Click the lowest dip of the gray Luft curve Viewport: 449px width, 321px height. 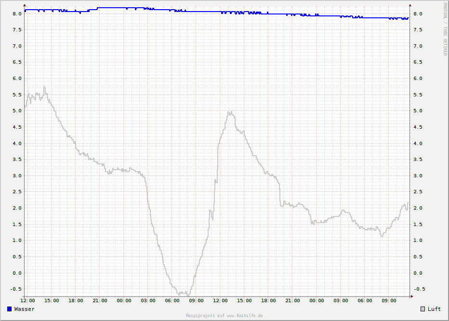point(188,294)
